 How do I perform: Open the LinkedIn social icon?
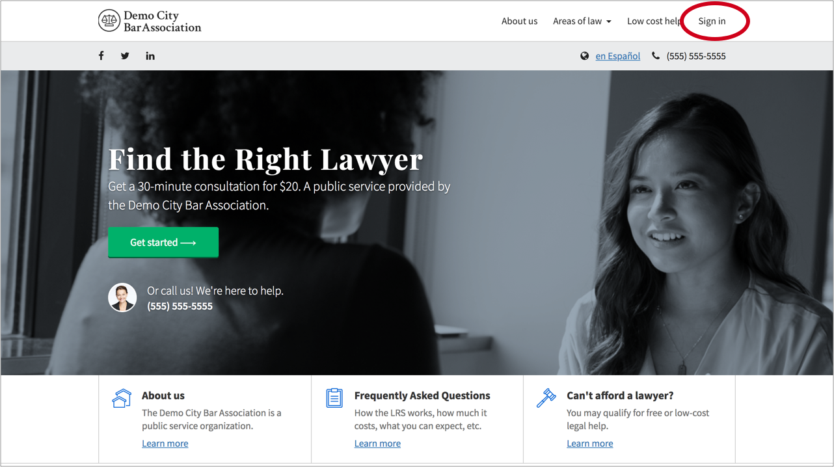(150, 56)
